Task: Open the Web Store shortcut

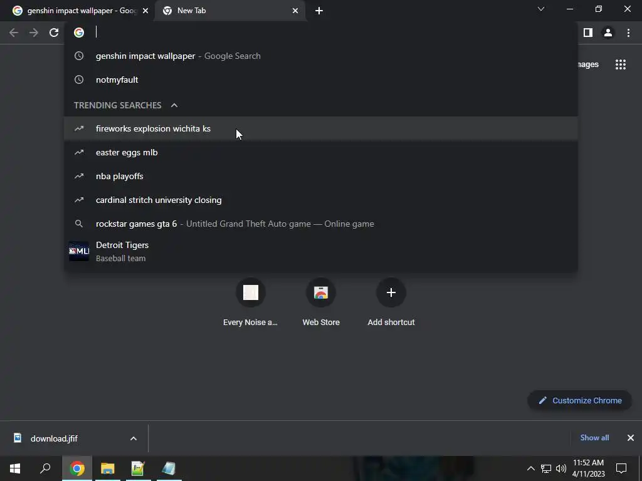Action: click(x=321, y=302)
